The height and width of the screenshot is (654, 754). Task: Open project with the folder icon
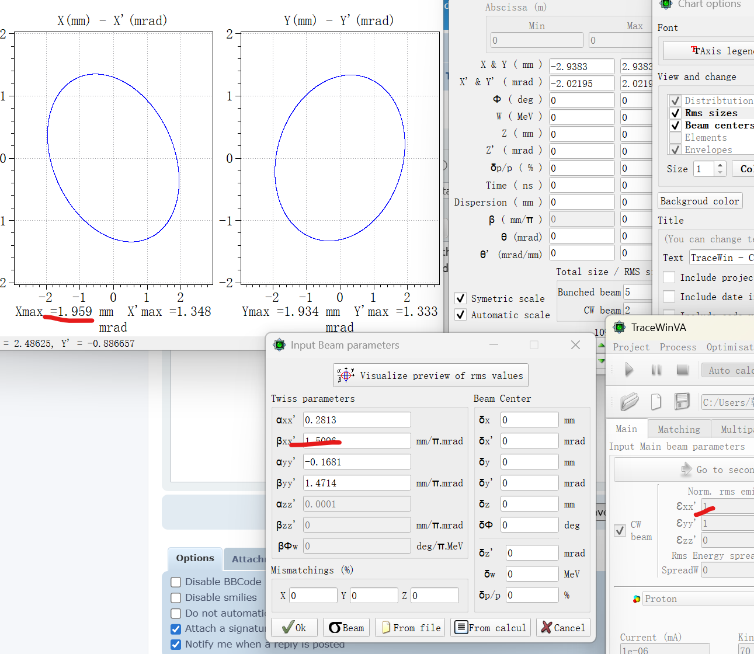click(629, 402)
